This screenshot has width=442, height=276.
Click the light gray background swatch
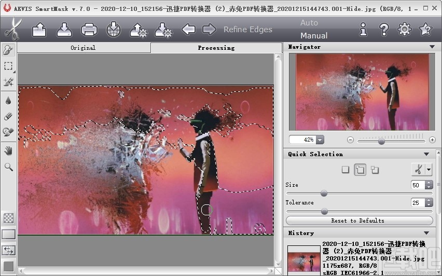[x=8, y=234]
